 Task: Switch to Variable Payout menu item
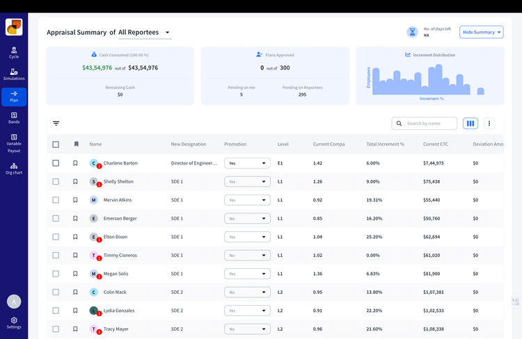pos(14,143)
